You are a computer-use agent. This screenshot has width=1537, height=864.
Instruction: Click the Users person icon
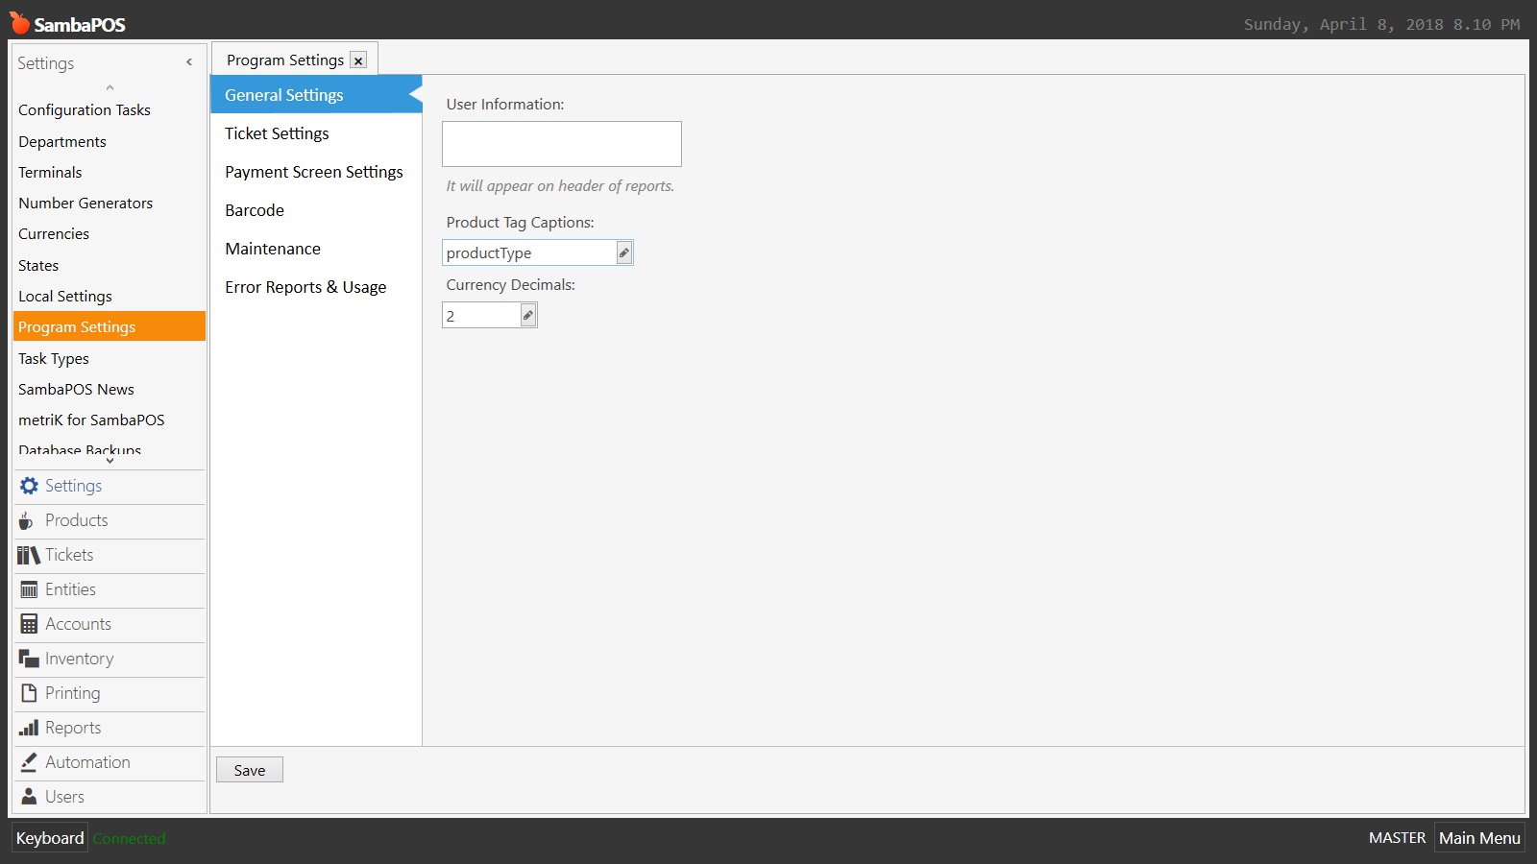pyautogui.click(x=29, y=797)
